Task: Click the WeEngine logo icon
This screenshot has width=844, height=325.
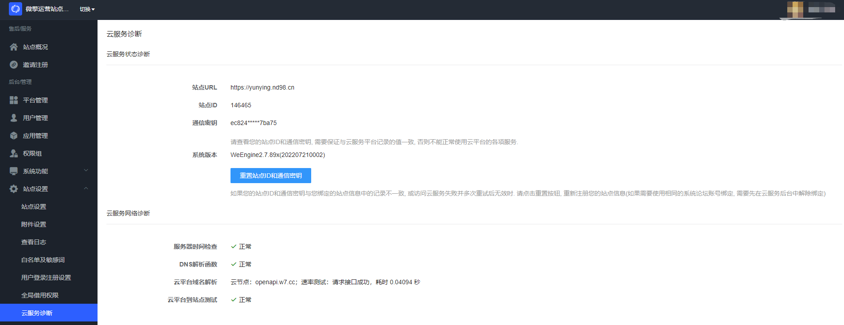Action: (x=16, y=9)
